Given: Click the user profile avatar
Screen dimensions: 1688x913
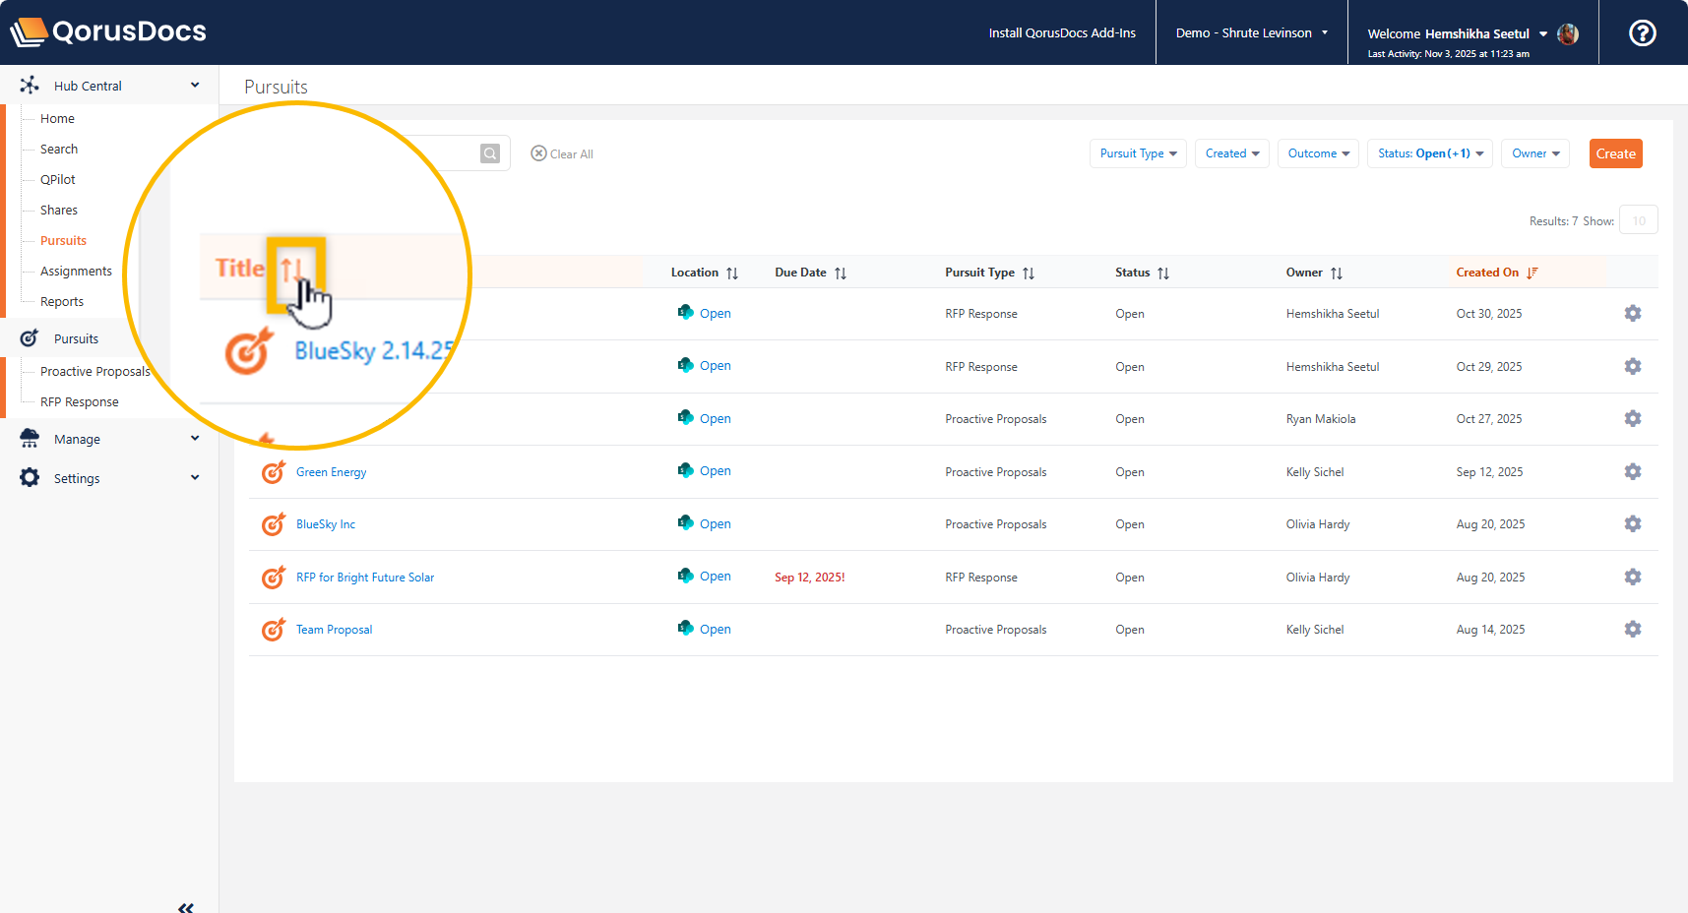Looking at the screenshot, I should tap(1568, 33).
